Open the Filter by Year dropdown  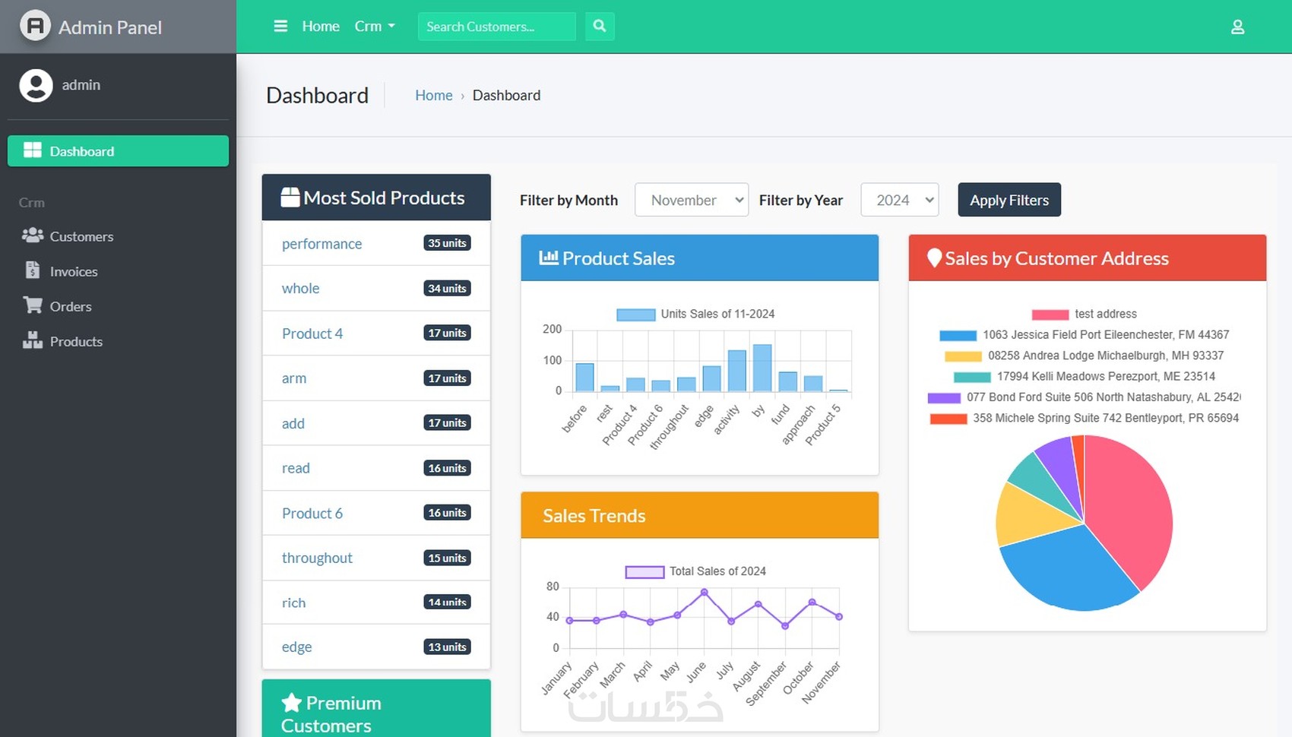(x=899, y=200)
